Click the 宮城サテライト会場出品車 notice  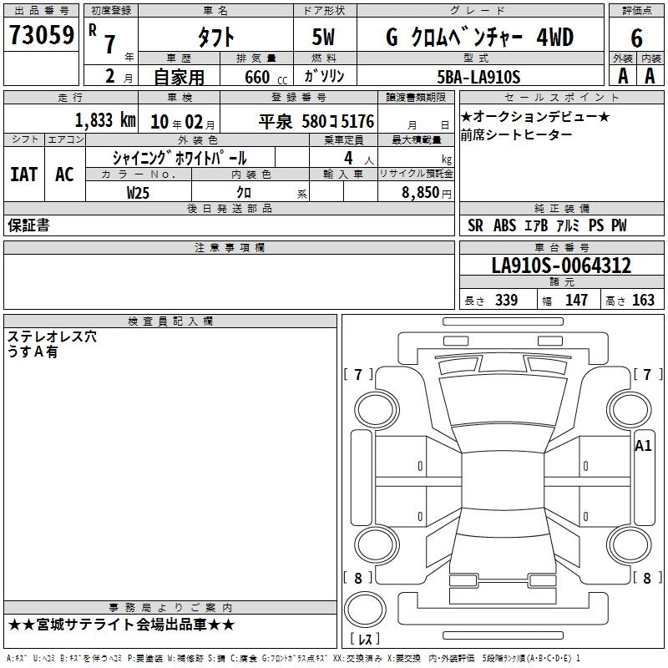[122, 625]
